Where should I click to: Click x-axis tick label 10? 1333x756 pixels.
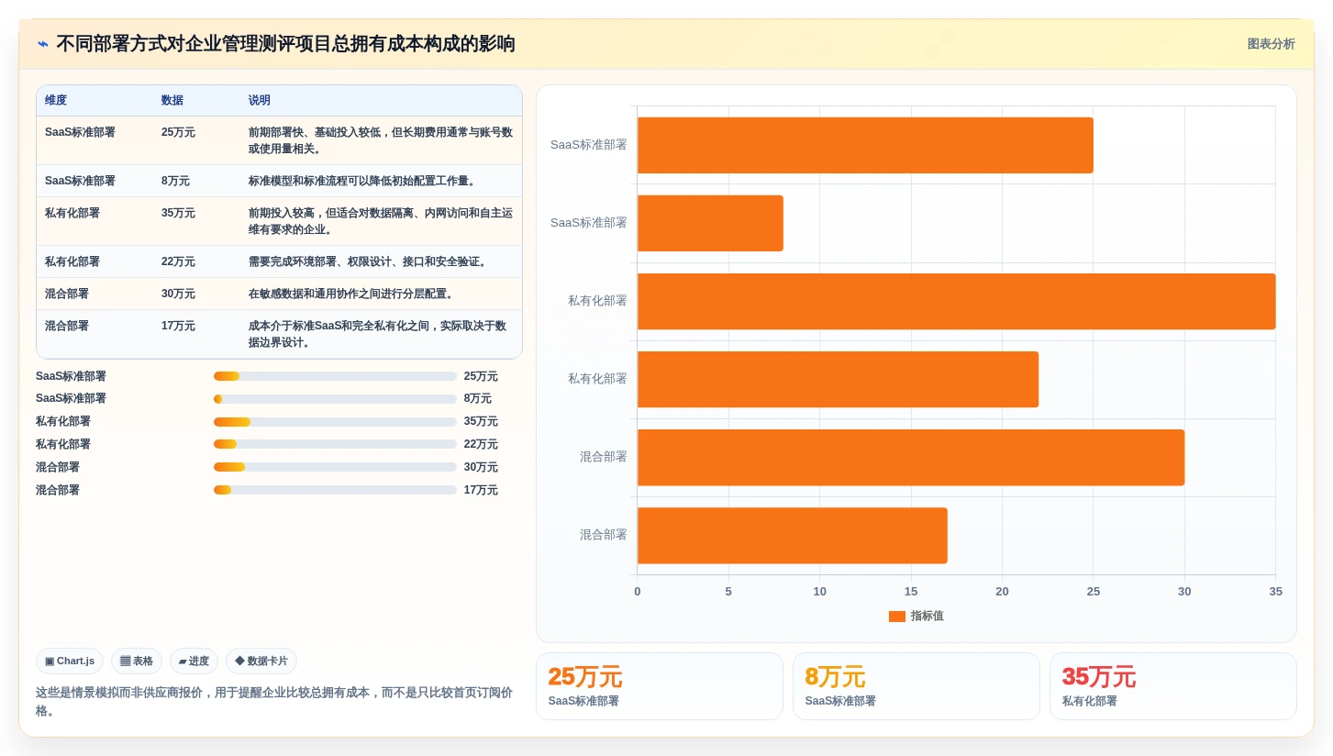(x=819, y=592)
